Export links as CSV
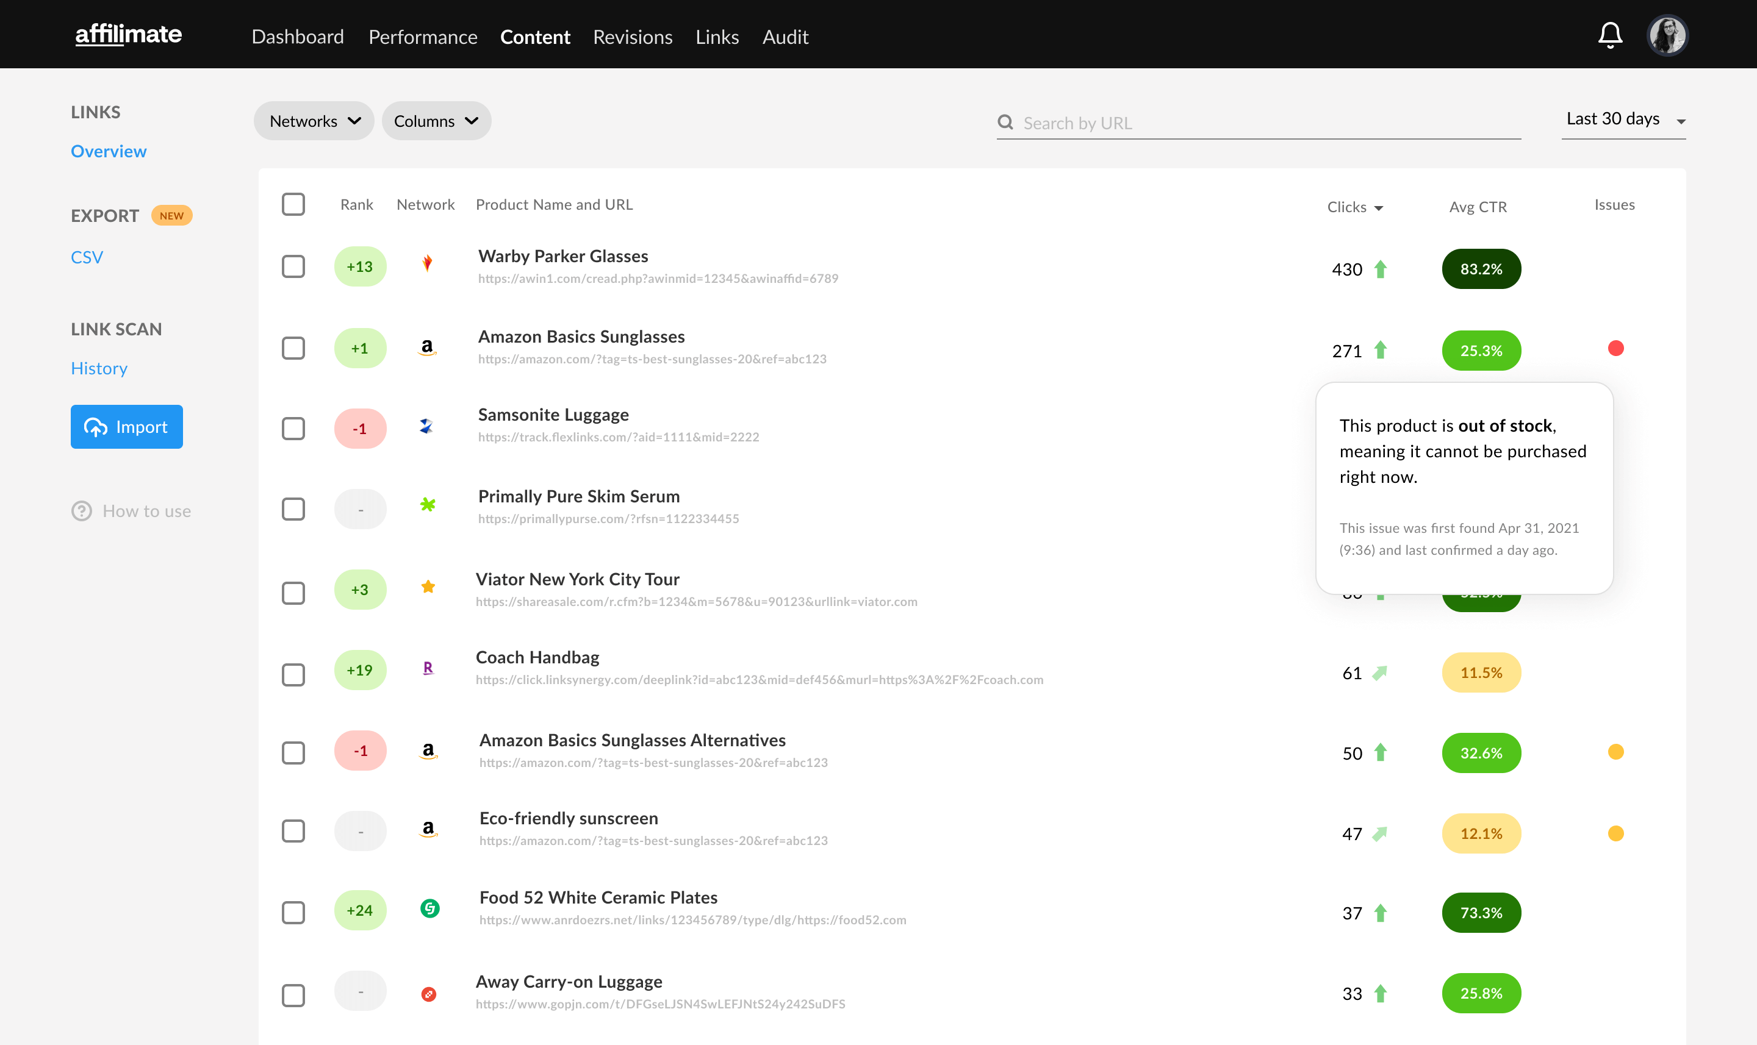Screen dimensions: 1757x1045 pos(87,257)
